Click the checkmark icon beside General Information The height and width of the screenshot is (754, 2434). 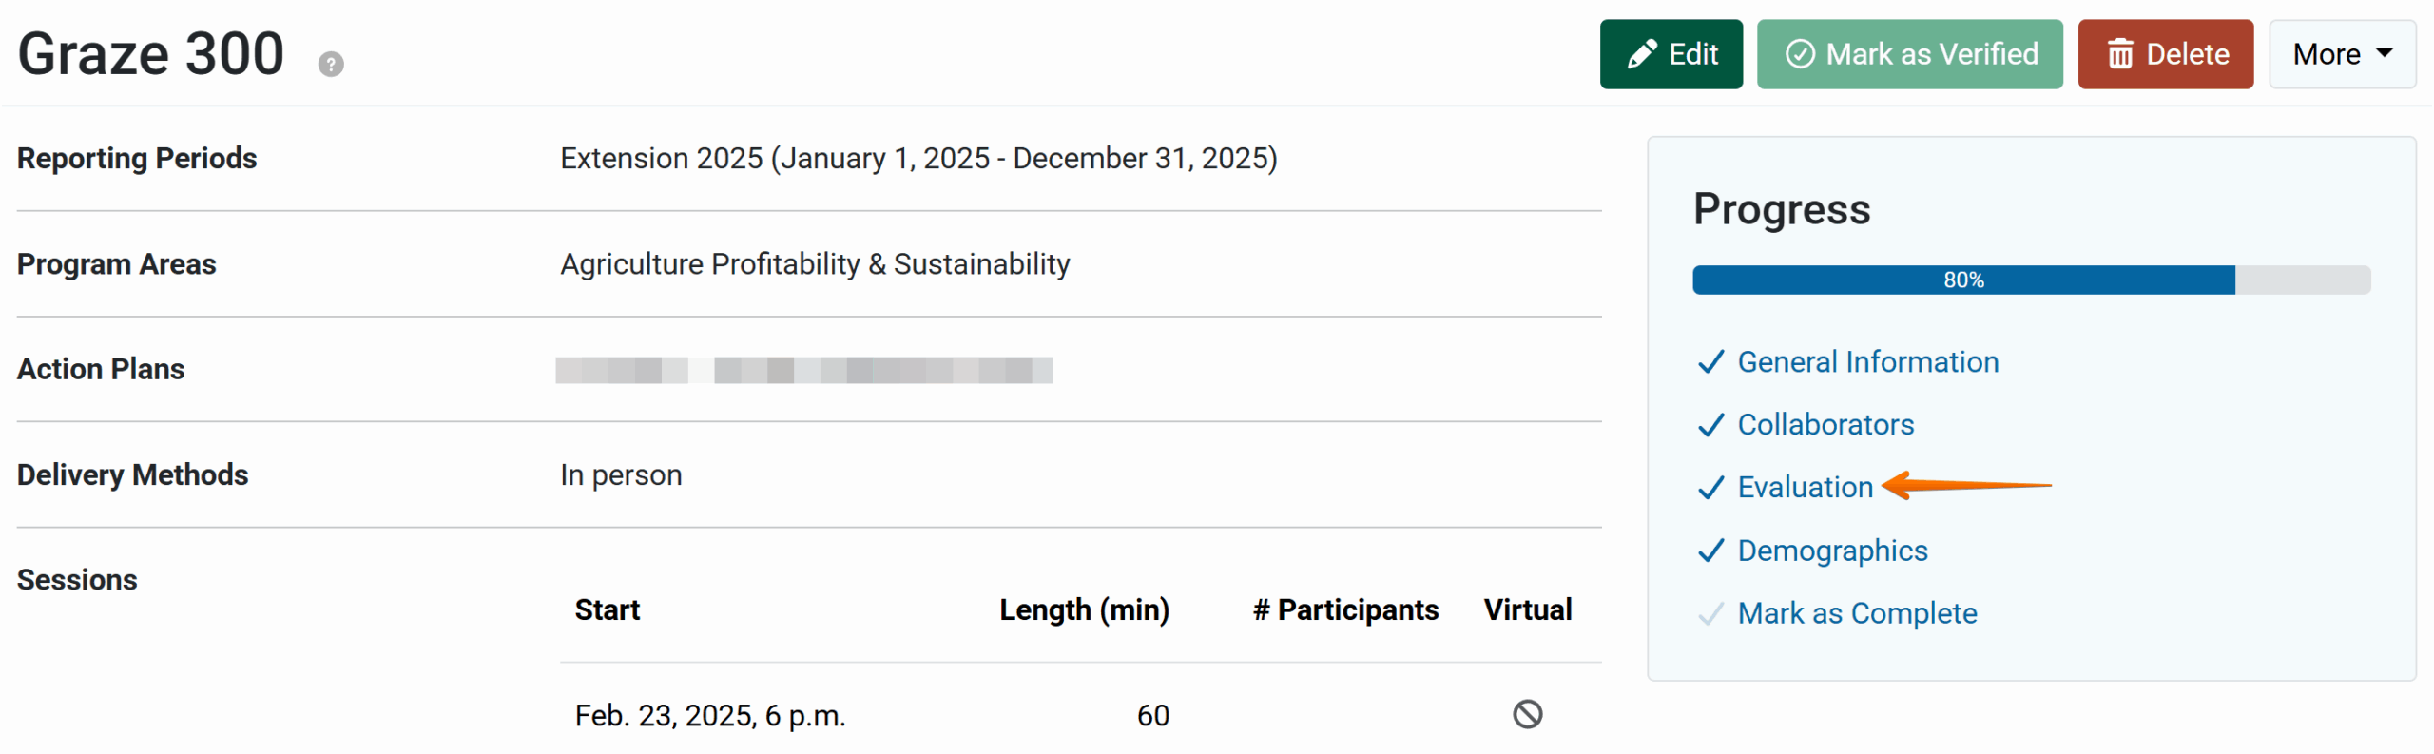[x=1710, y=362]
